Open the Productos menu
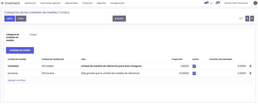Image resolution: width=258 pixels, height=104 pixels. point(87,3)
